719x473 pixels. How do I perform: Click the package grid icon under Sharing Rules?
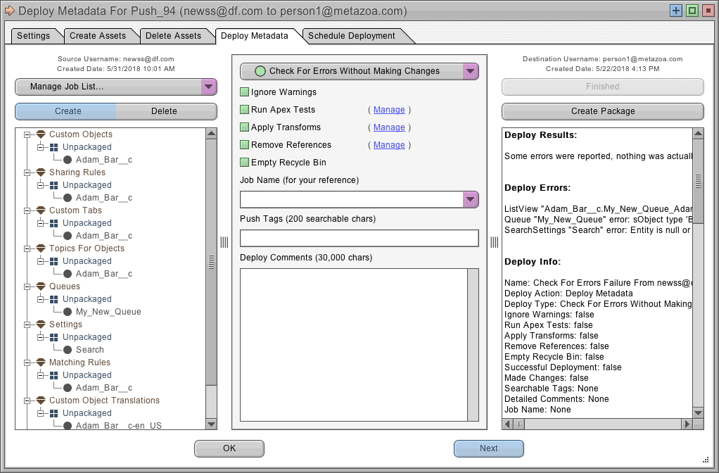click(x=53, y=185)
